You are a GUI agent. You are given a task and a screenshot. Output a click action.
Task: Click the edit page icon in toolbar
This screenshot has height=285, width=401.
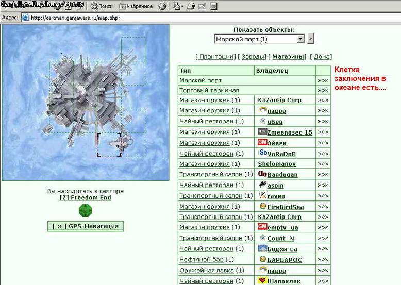click(x=202, y=6)
